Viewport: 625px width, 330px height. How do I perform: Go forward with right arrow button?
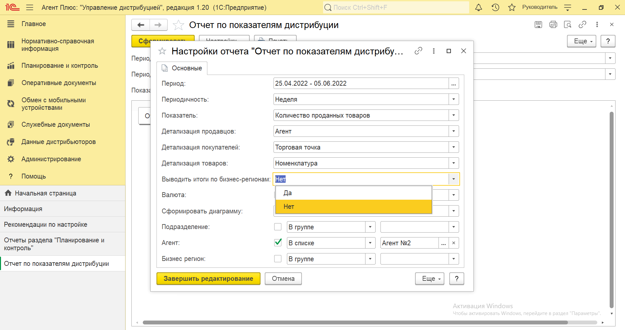(158, 25)
